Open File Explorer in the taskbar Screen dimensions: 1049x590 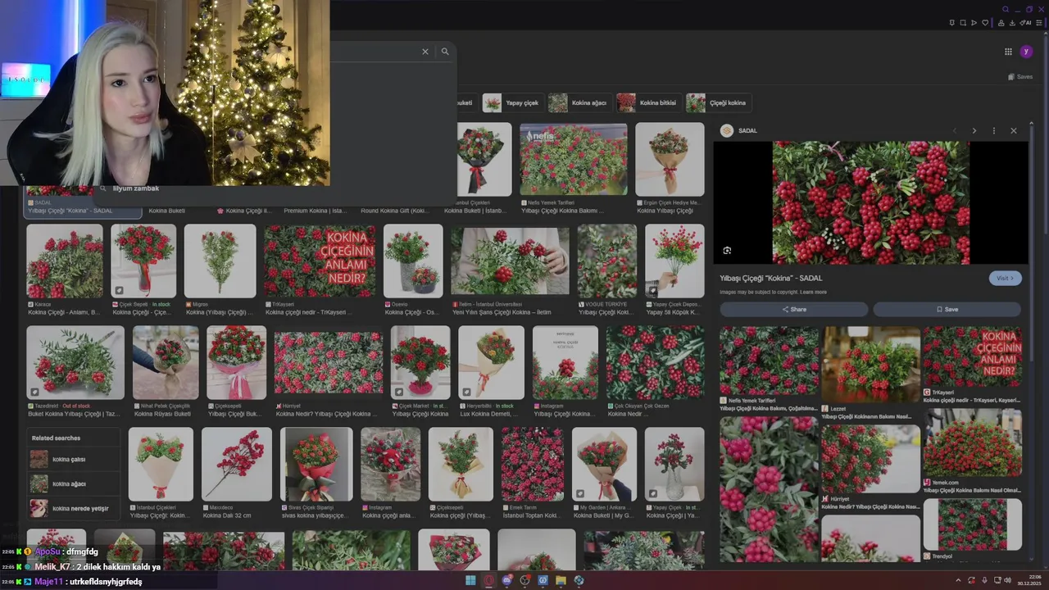(x=561, y=580)
